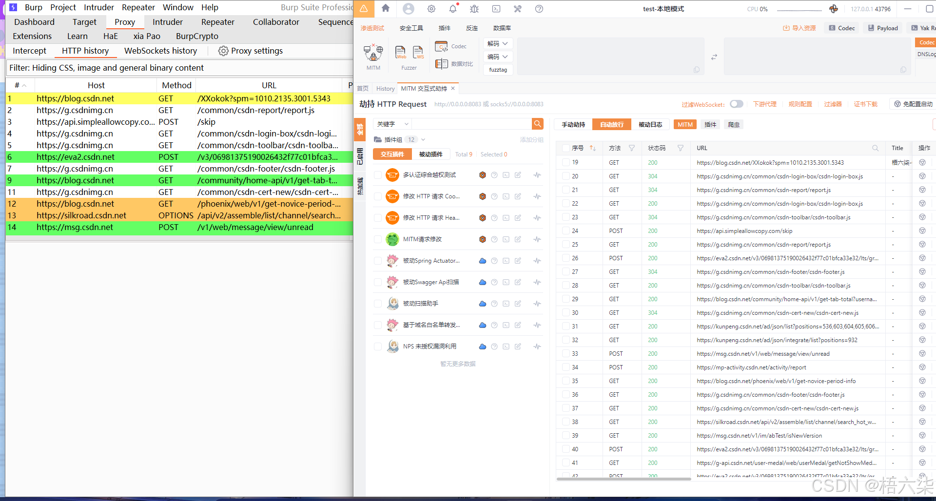This screenshot has width=936, height=501.
Task: Launch the MITM tool icon
Action: coord(373,52)
